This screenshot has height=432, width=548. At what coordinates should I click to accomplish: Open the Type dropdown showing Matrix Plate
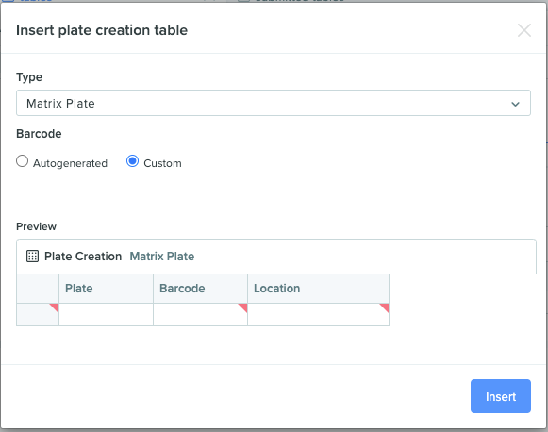274,103
